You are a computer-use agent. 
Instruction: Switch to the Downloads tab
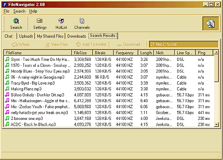click(77, 36)
